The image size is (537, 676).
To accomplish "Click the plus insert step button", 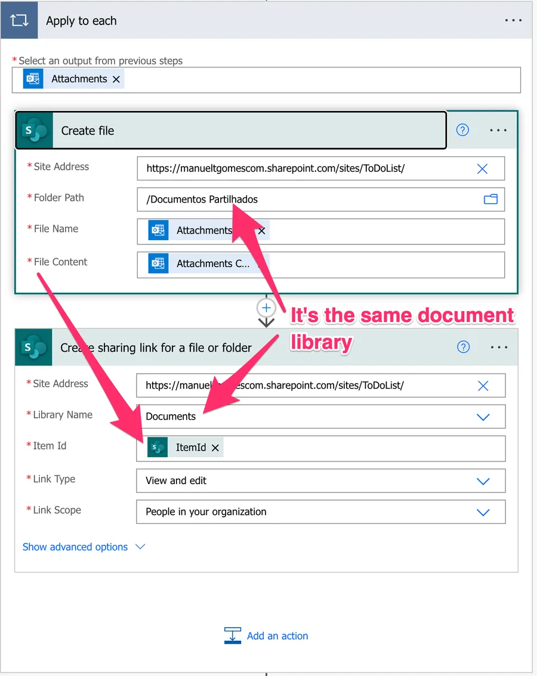I will [266, 308].
